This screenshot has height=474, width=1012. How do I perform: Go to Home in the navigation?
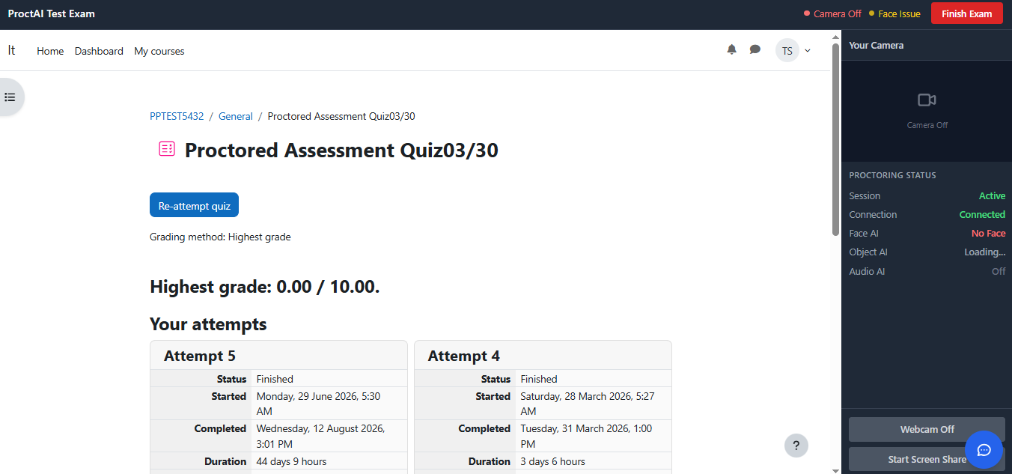pos(50,51)
